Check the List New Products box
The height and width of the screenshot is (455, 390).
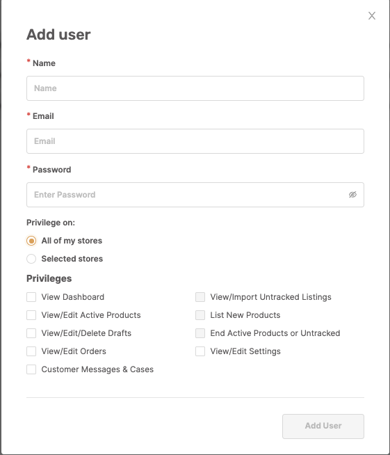click(x=200, y=315)
